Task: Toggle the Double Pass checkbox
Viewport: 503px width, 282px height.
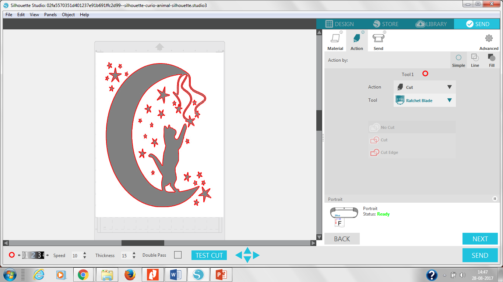Action: coord(178,255)
